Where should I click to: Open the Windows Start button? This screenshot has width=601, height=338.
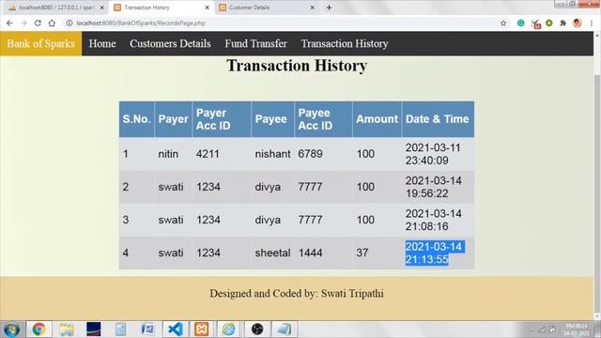tap(11, 330)
